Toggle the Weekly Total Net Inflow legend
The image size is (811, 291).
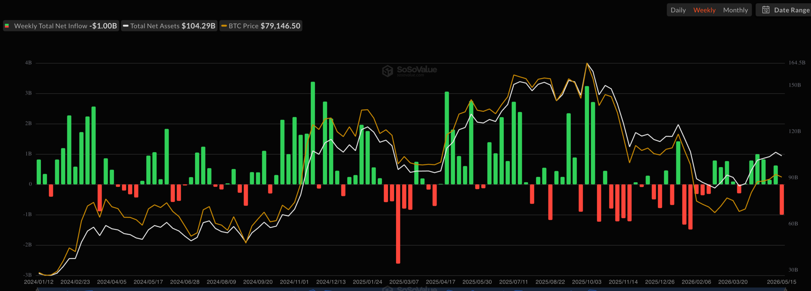click(x=61, y=26)
